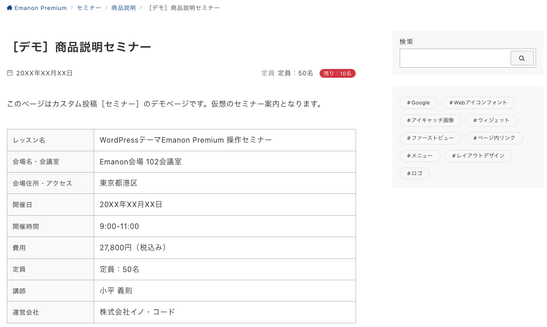This screenshot has width=547, height=327.
Task: Click the search magnifier button
Action: click(x=522, y=58)
